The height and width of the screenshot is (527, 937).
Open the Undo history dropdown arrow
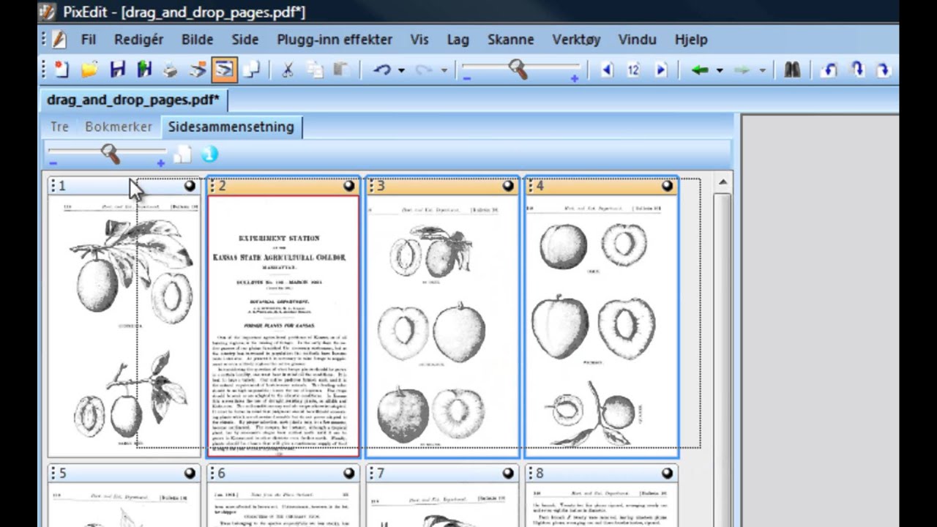(x=401, y=71)
